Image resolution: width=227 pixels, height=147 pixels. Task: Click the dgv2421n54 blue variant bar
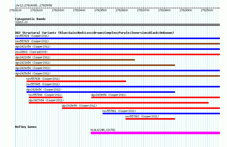pos(117,49)
